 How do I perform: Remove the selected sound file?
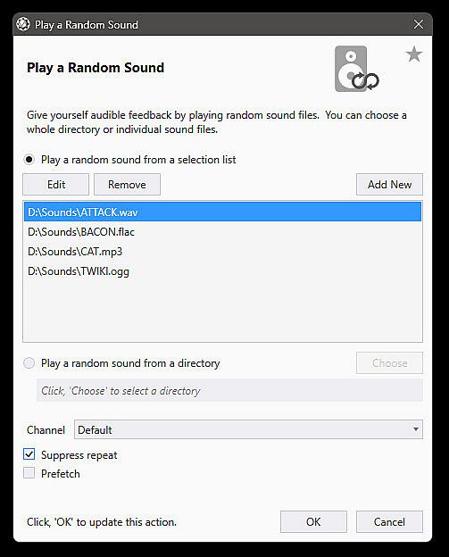(127, 185)
